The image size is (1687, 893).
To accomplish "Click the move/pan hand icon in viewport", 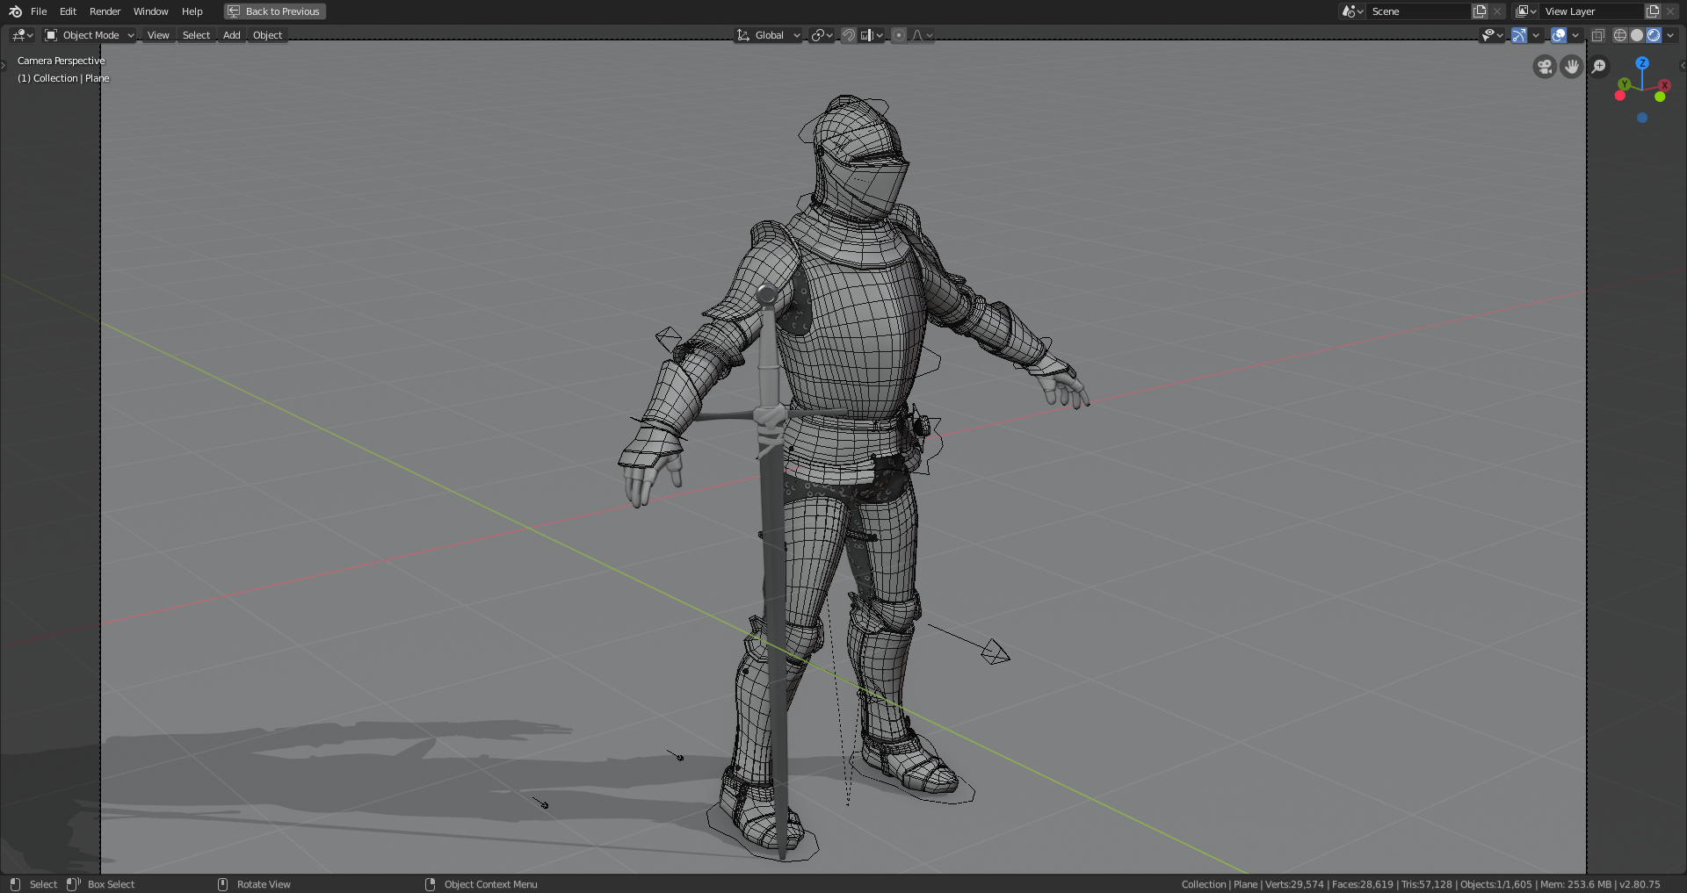I will [x=1571, y=66].
